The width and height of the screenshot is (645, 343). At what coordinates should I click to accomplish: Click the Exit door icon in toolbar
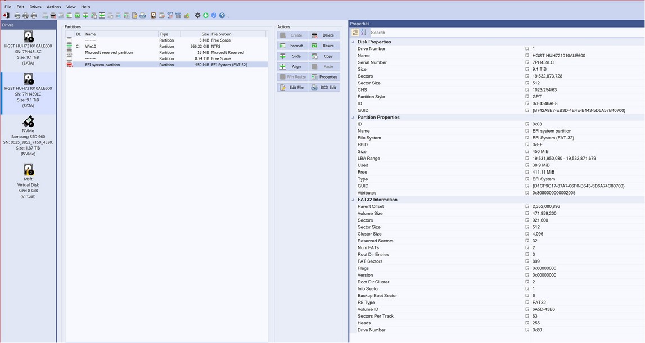(x=7, y=15)
